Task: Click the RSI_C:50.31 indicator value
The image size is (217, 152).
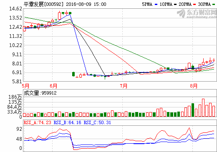Action: [x=97, y=122]
